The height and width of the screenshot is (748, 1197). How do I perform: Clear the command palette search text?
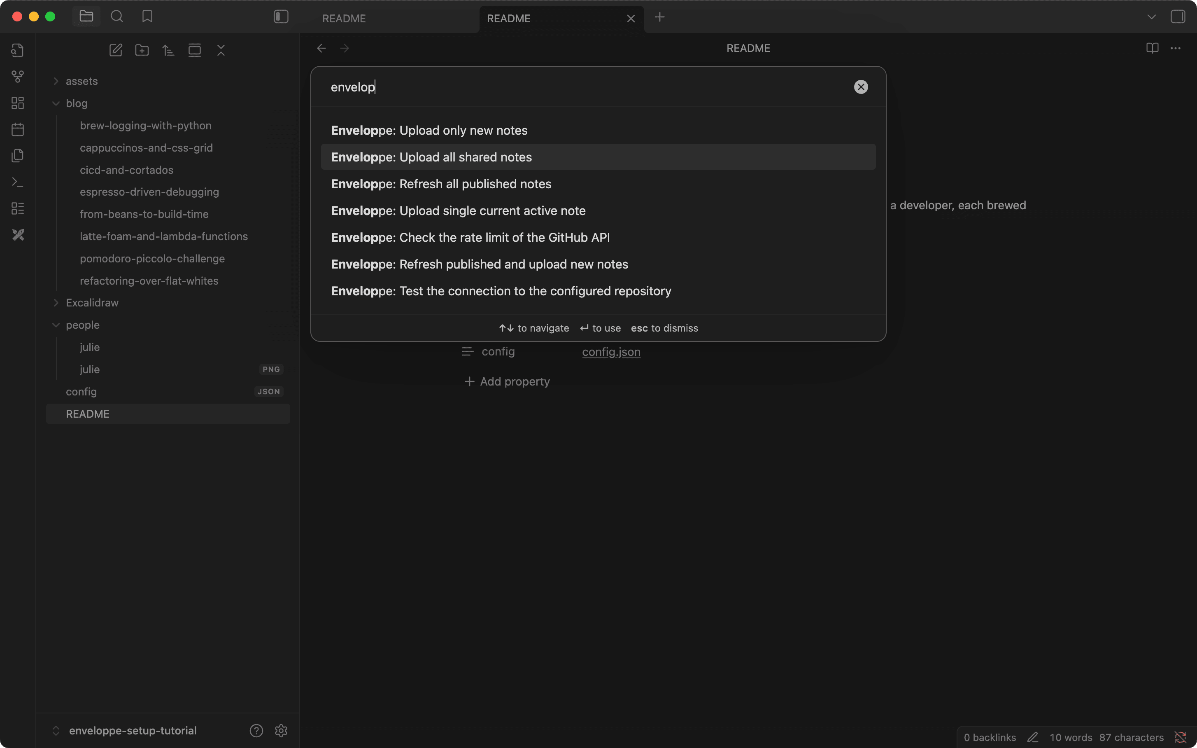click(x=861, y=87)
